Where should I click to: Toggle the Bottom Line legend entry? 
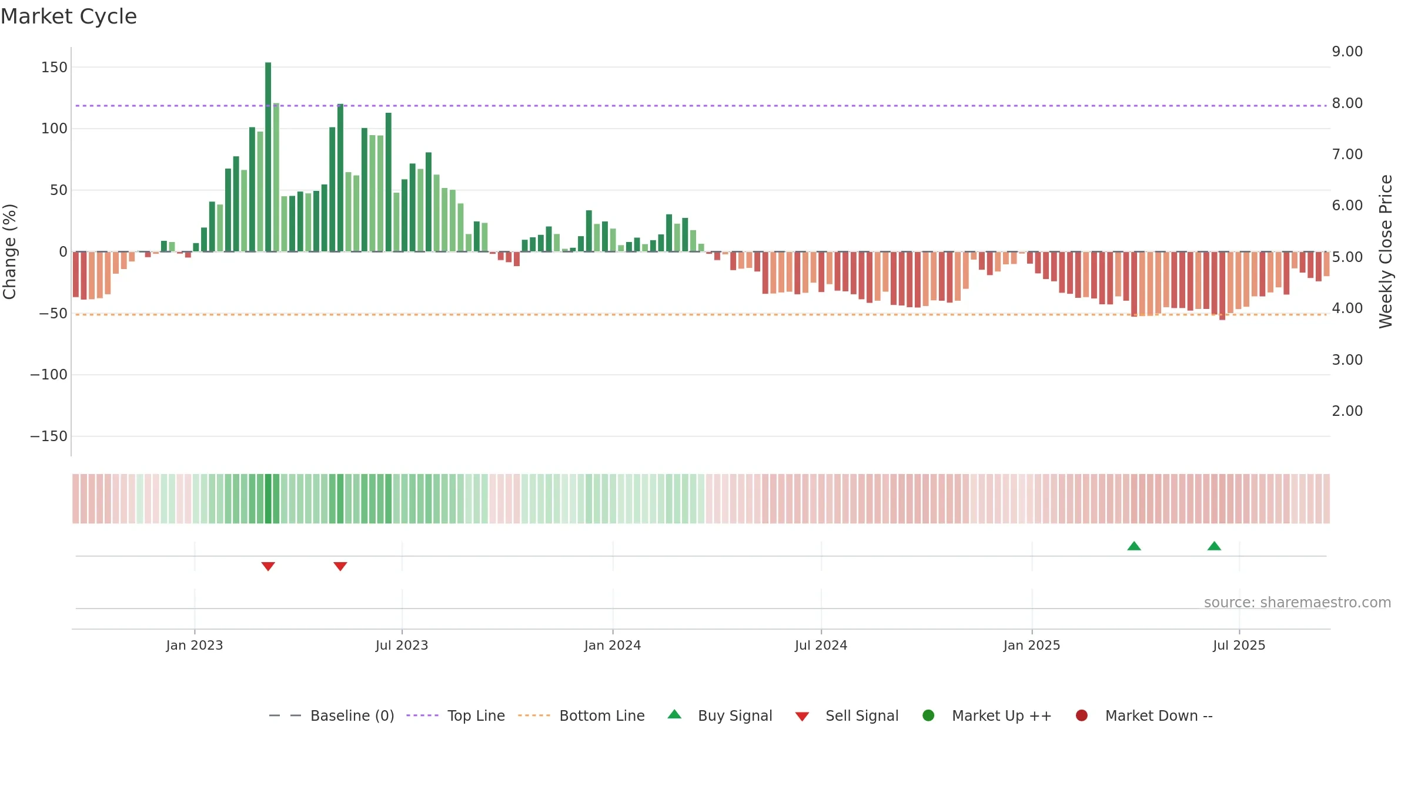tap(581, 715)
